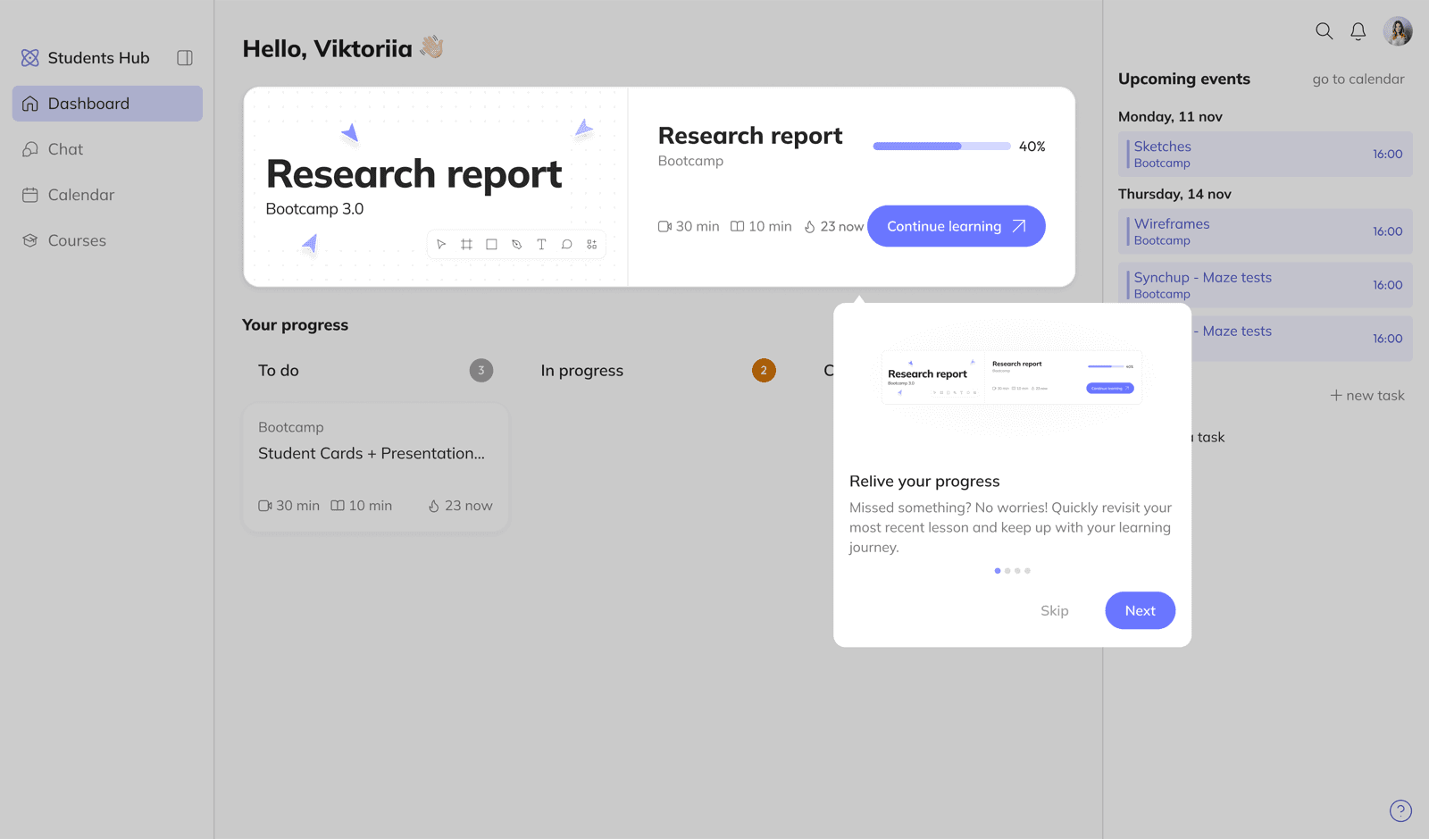
Task: Open the user profile avatar
Action: 1398,31
